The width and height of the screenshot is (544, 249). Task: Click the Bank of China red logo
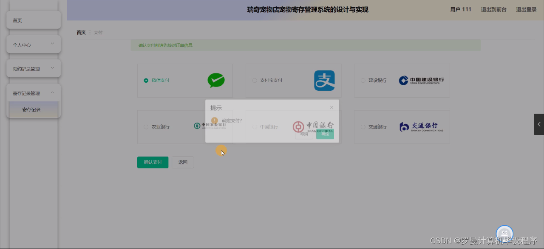pyautogui.click(x=297, y=126)
